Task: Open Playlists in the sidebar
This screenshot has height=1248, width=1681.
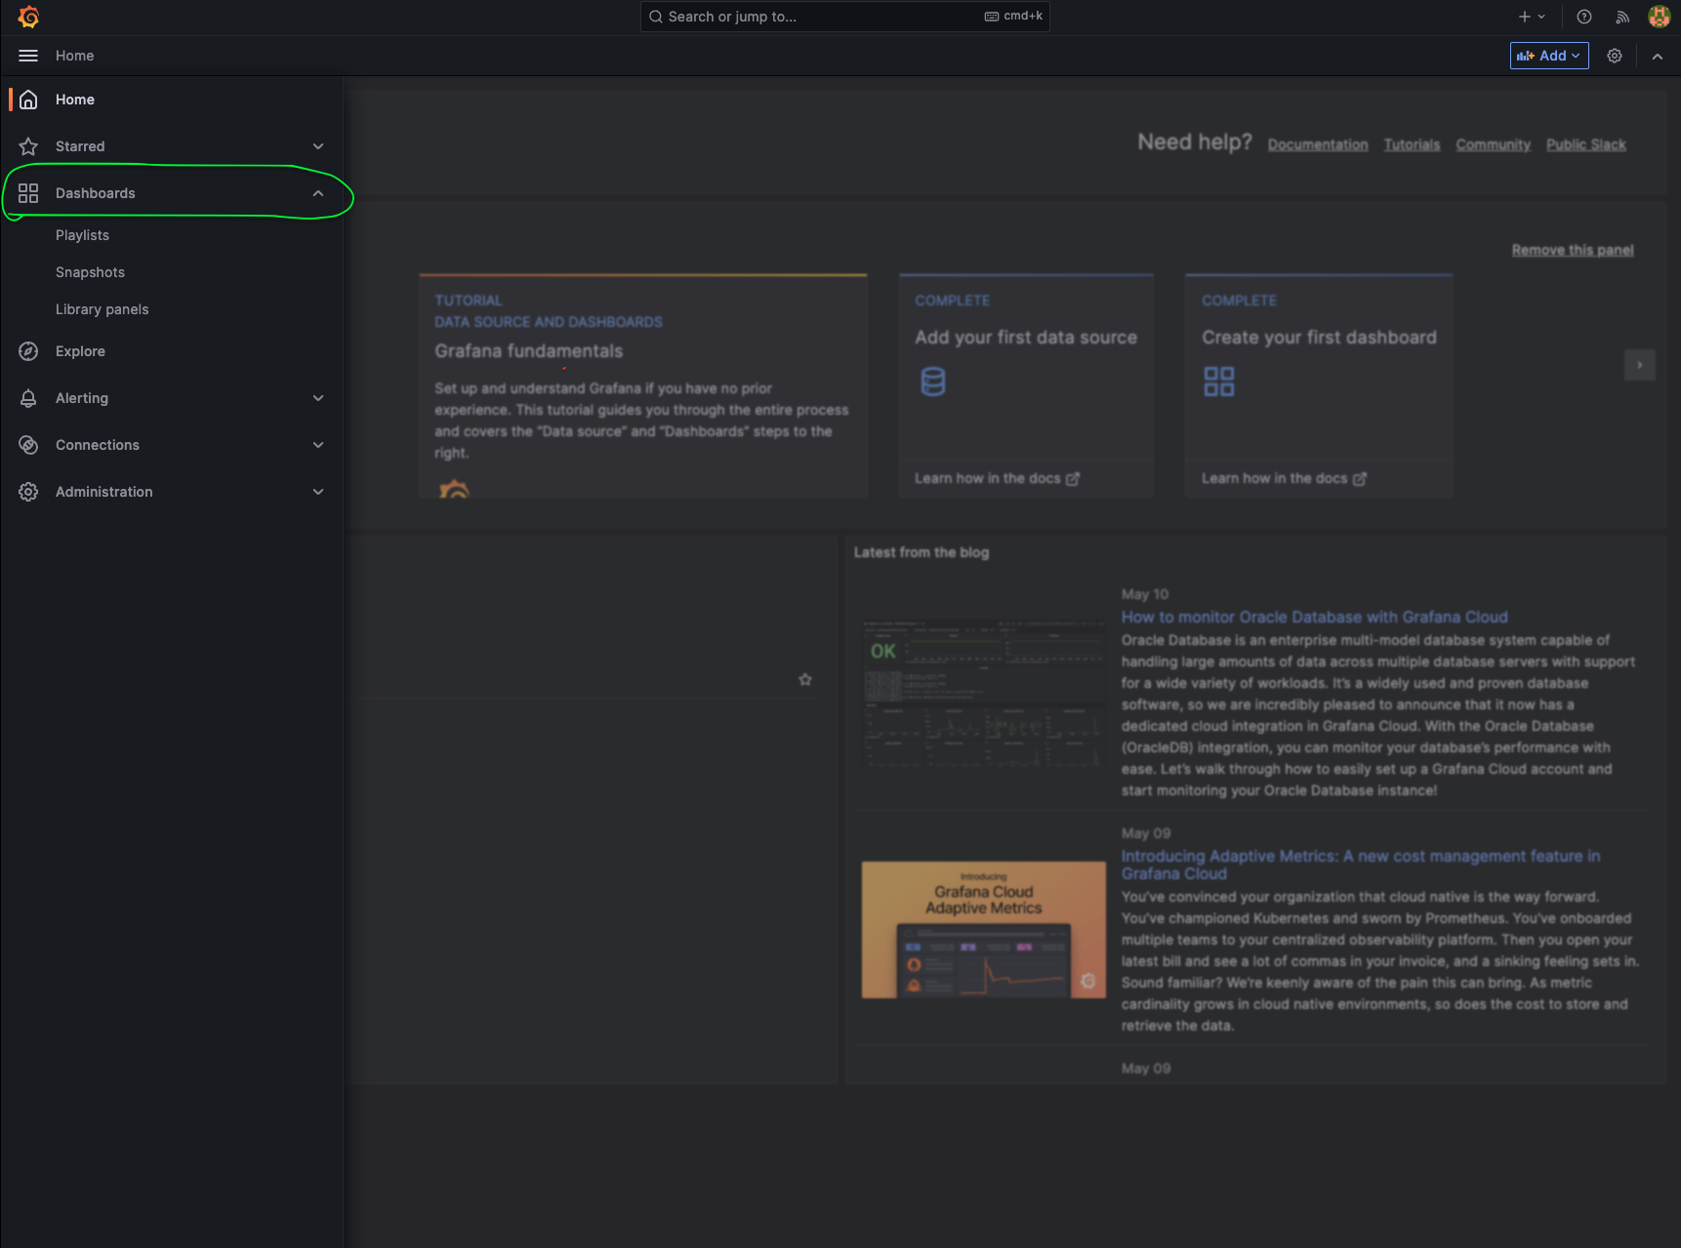Action: click(x=82, y=235)
